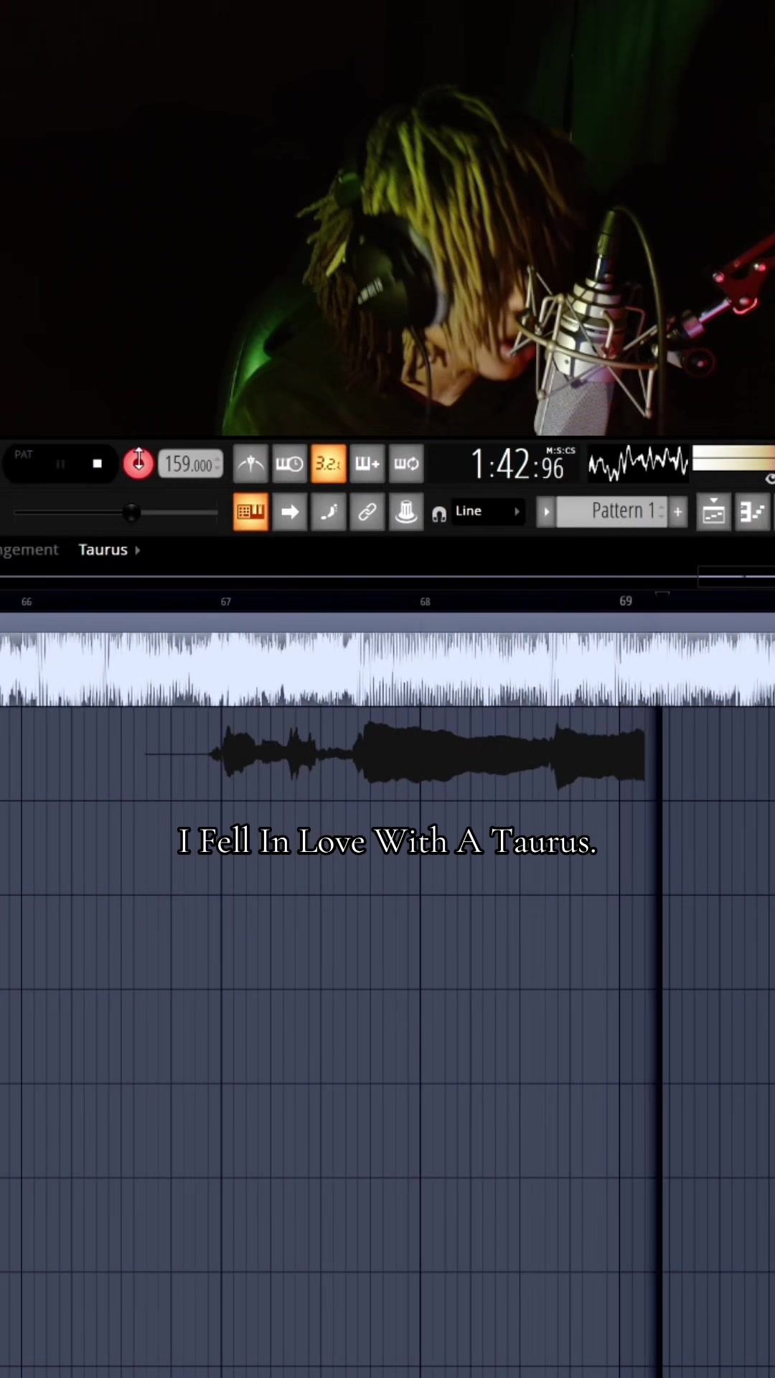Click the link/multilink controllers icon
This screenshot has width=775, height=1378.
367,512
